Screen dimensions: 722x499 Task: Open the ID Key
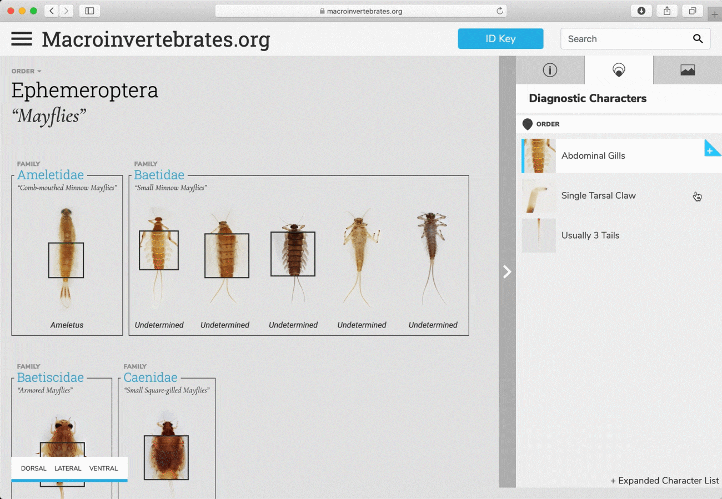point(500,39)
